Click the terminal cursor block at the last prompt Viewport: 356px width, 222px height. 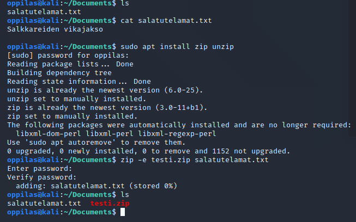tap(123, 212)
